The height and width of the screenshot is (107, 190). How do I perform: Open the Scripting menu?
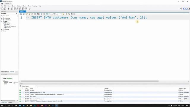(35, 6)
